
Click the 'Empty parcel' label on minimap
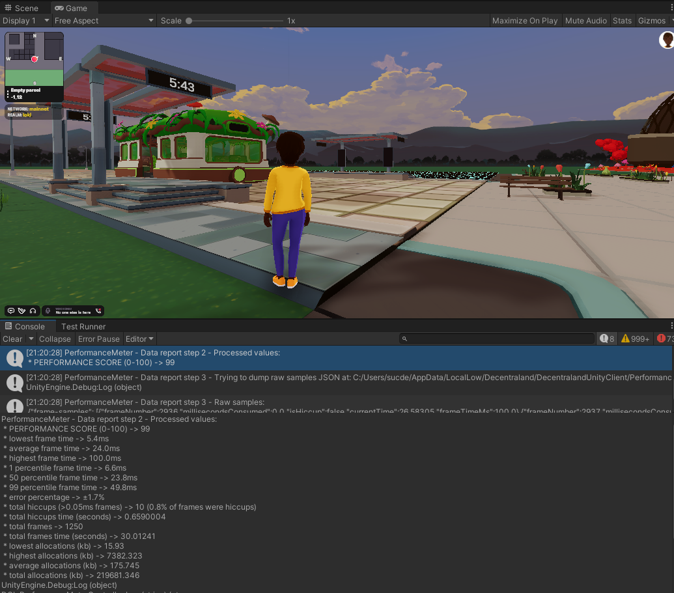[25, 90]
